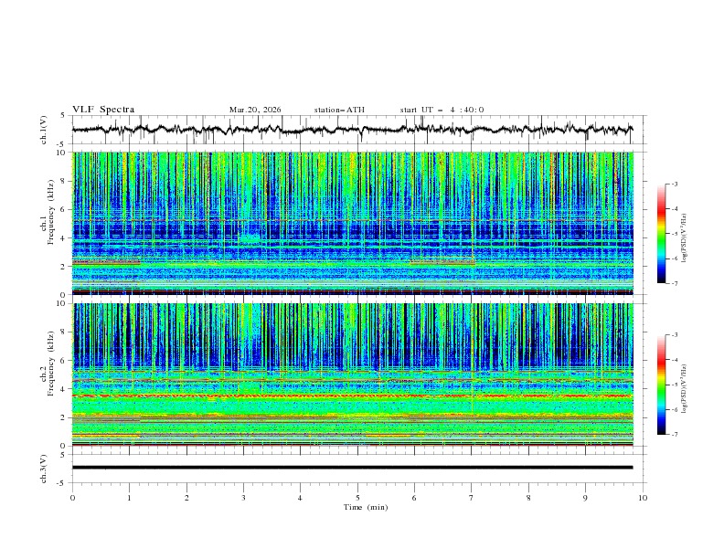Click time axis tick label "7"

[472, 498]
